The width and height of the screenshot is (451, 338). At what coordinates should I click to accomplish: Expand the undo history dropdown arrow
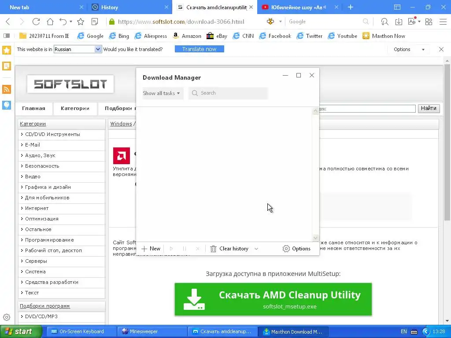[x=71, y=22]
